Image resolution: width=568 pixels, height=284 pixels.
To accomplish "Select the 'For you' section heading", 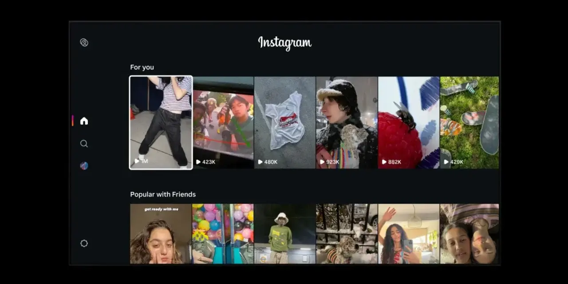I will (142, 67).
